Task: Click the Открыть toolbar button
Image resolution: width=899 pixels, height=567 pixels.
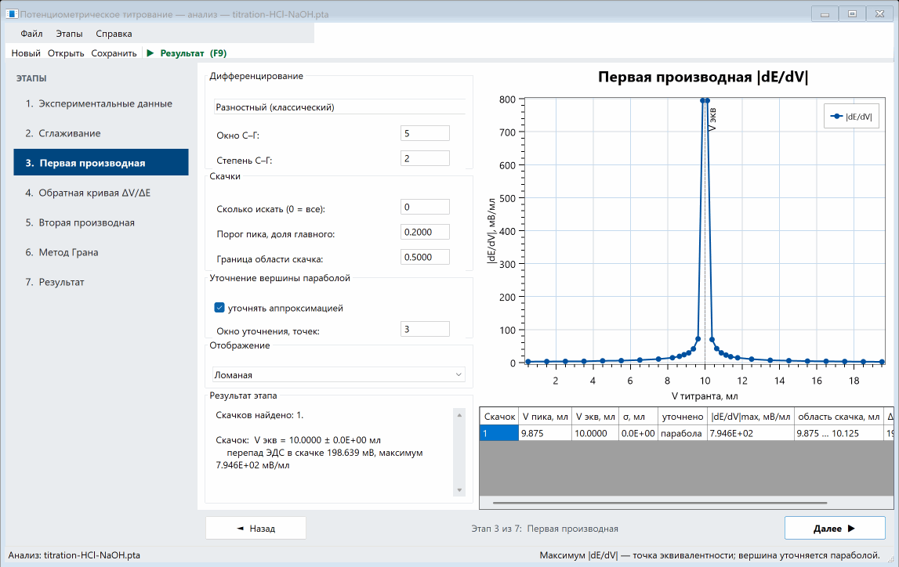Action: tap(66, 53)
